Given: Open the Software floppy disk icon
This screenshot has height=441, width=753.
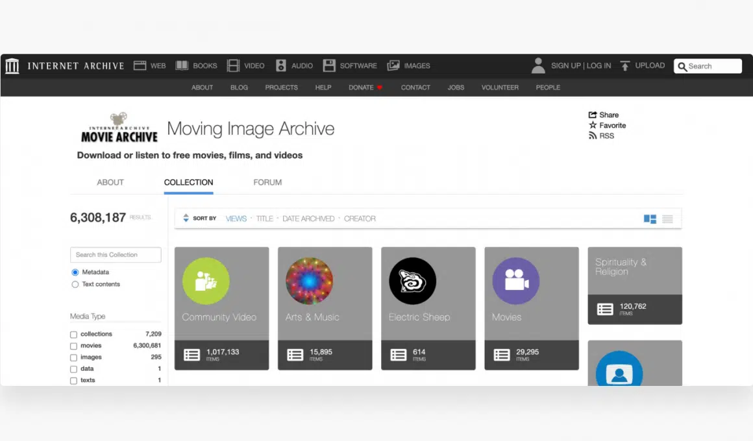Looking at the screenshot, I should coord(329,66).
